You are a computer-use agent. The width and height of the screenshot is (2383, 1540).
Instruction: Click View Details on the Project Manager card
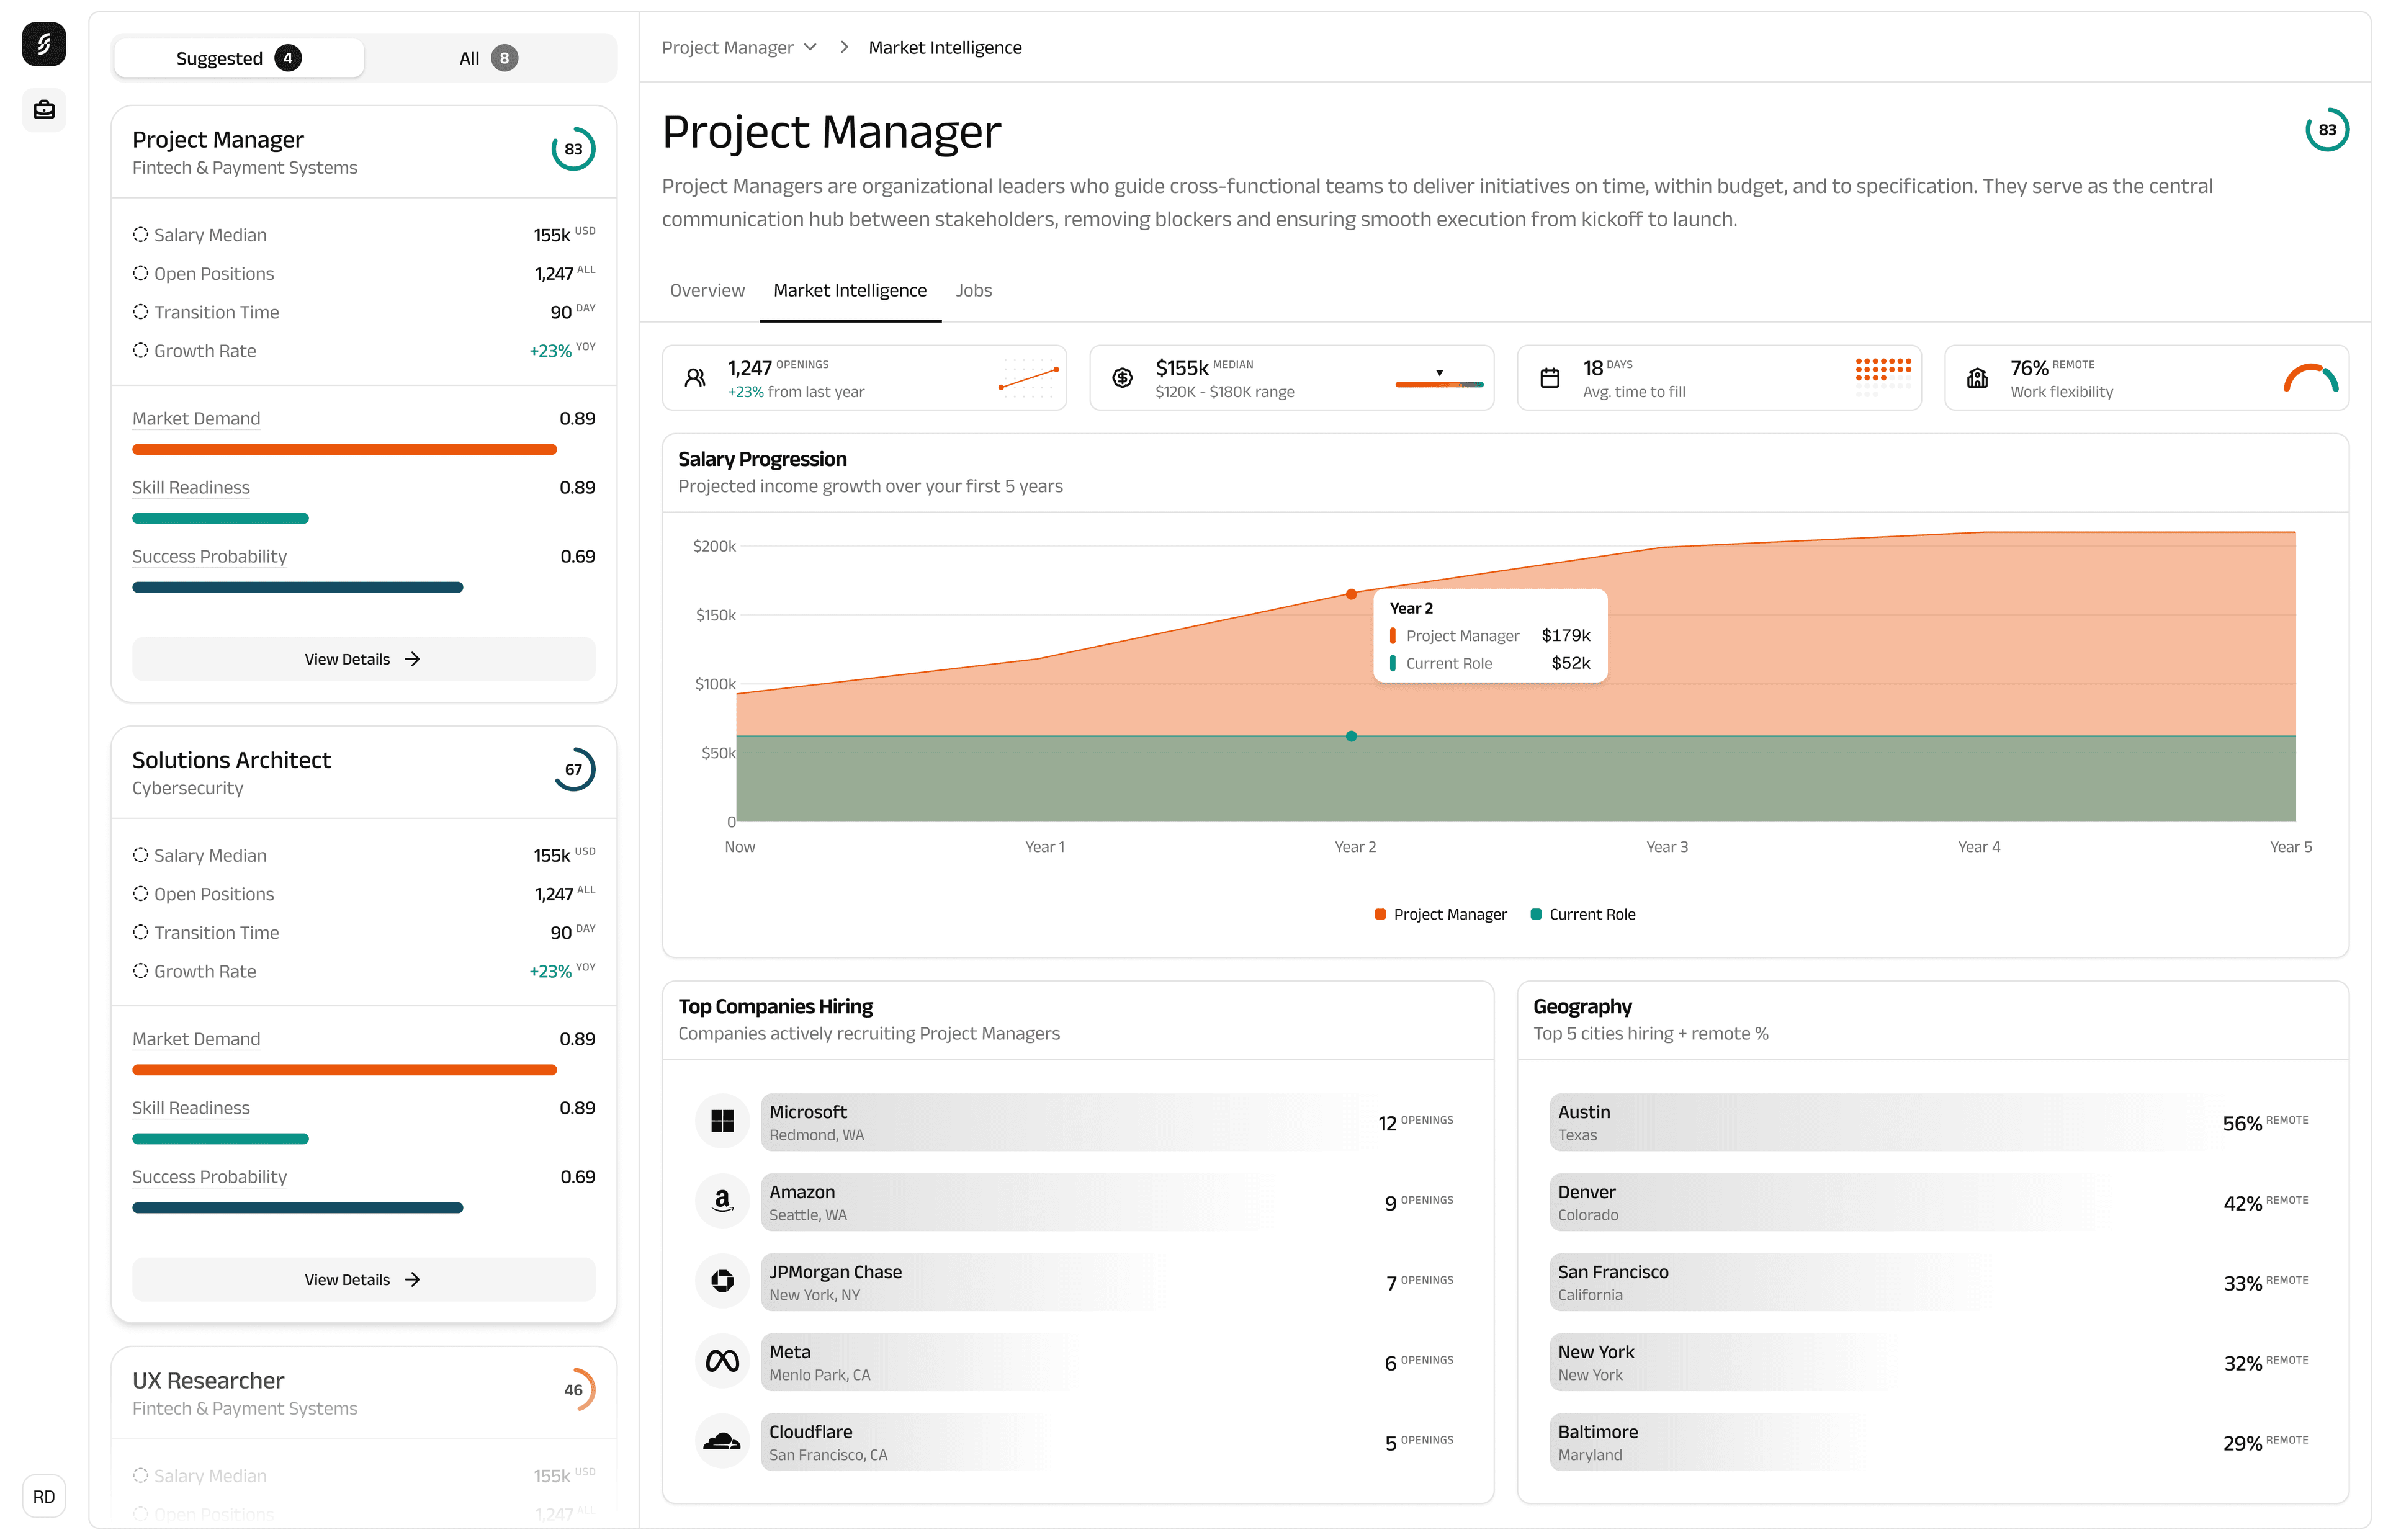click(363, 658)
